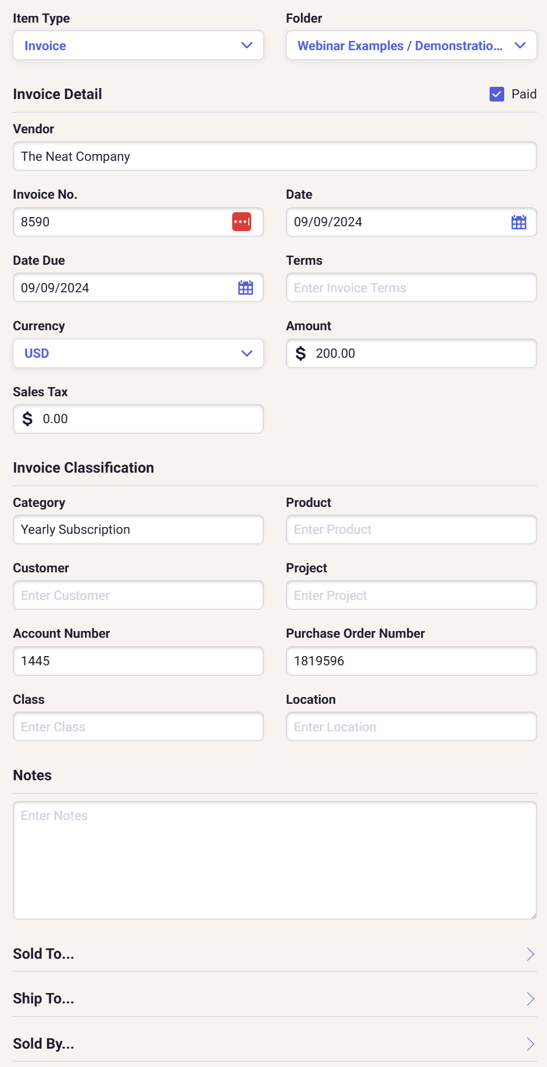Click the Enter Location field
This screenshot has width=547, height=1067.
click(x=411, y=727)
